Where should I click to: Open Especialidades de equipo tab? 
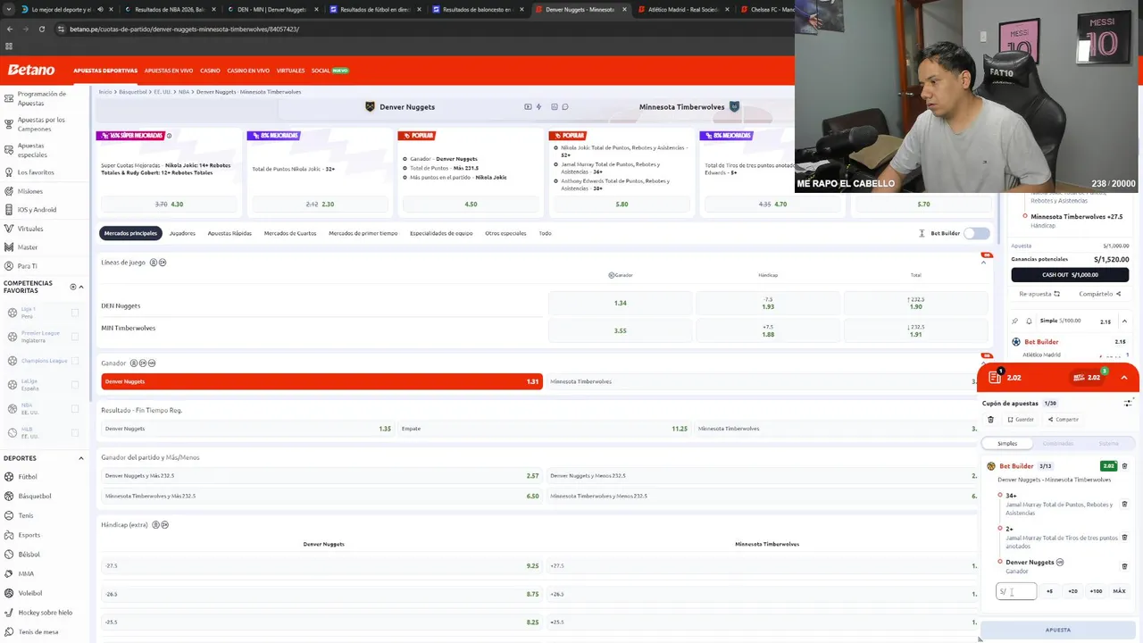click(x=441, y=233)
